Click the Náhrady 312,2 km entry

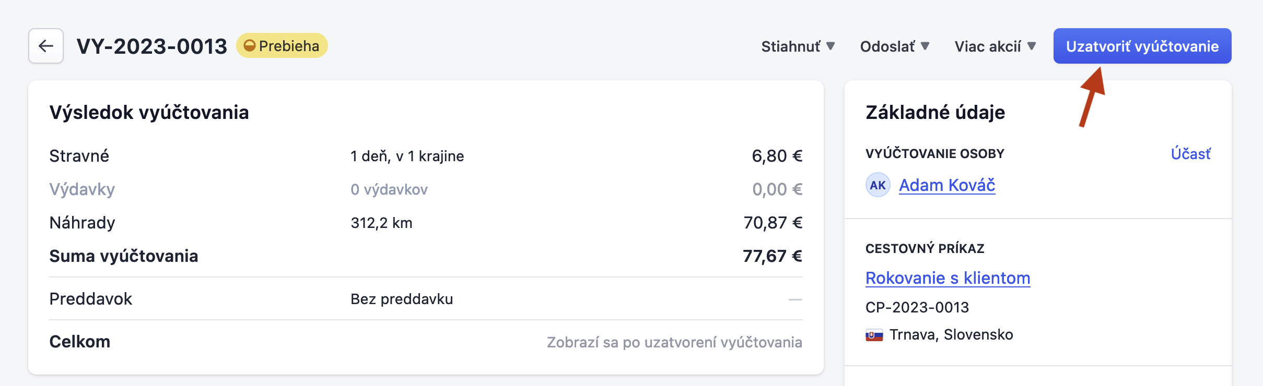[x=83, y=223]
